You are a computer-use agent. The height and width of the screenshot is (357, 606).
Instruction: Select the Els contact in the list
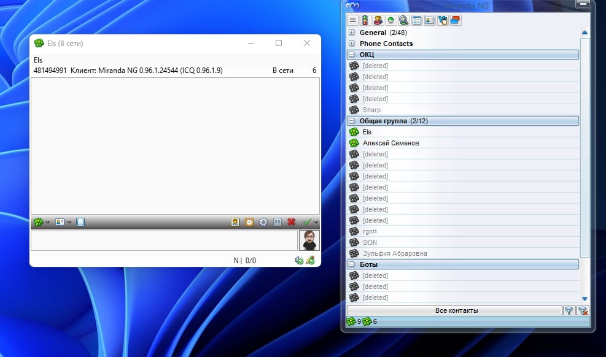[x=463, y=132]
